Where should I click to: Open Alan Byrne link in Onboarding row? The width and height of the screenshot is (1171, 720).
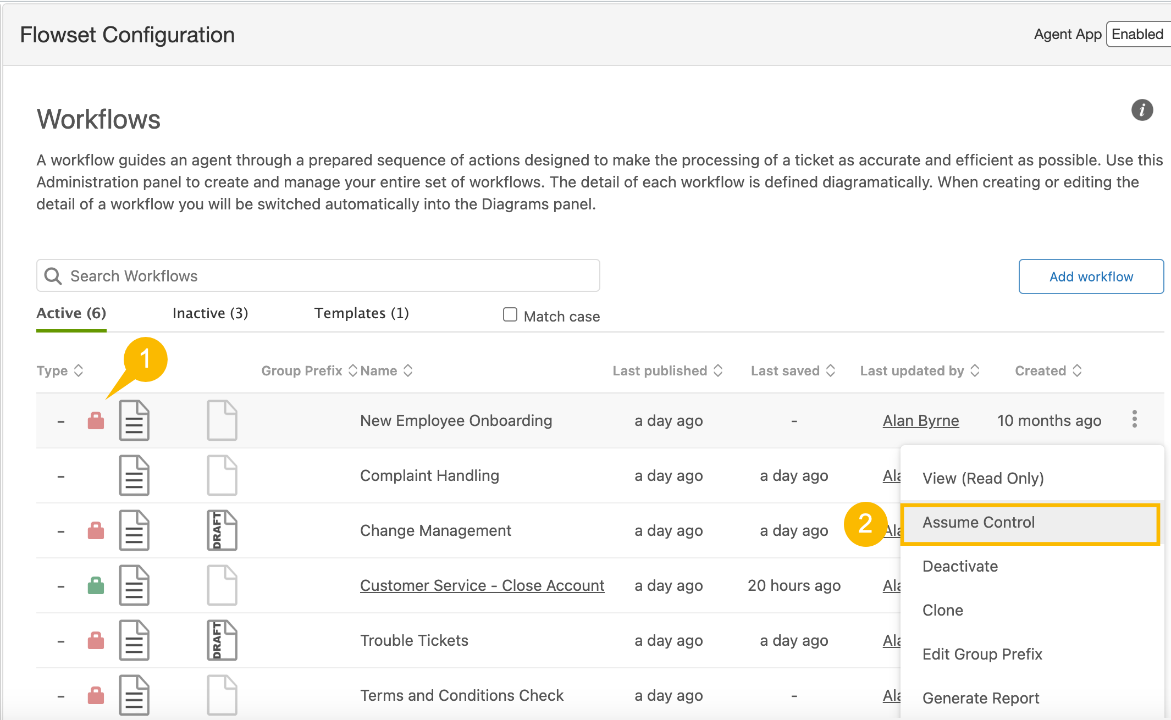pyautogui.click(x=921, y=420)
